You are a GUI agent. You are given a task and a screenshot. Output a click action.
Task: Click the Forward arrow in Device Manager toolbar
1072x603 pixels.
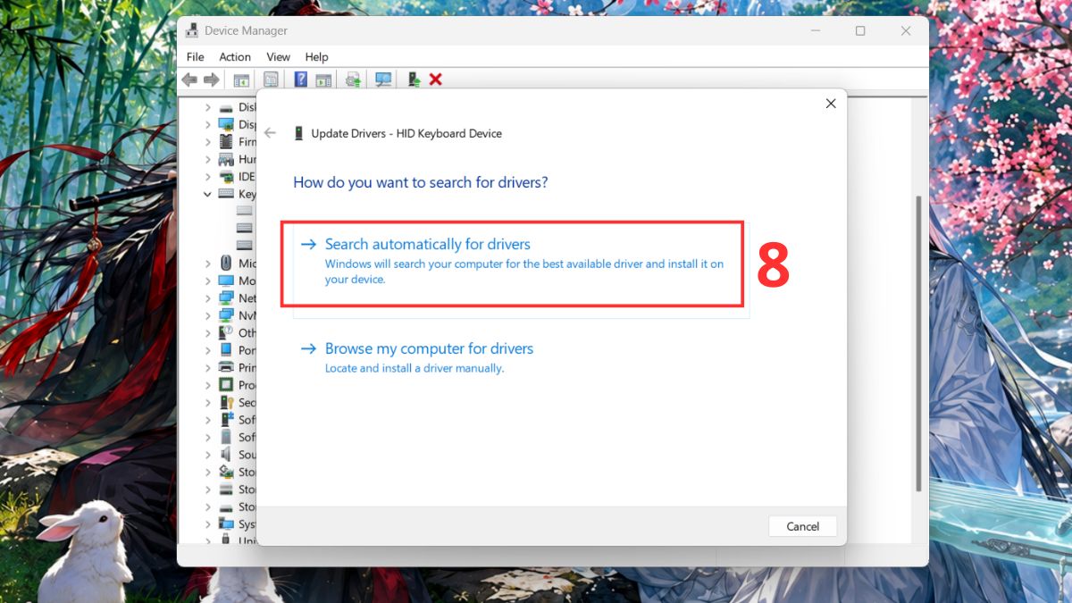[x=211, y=80]
